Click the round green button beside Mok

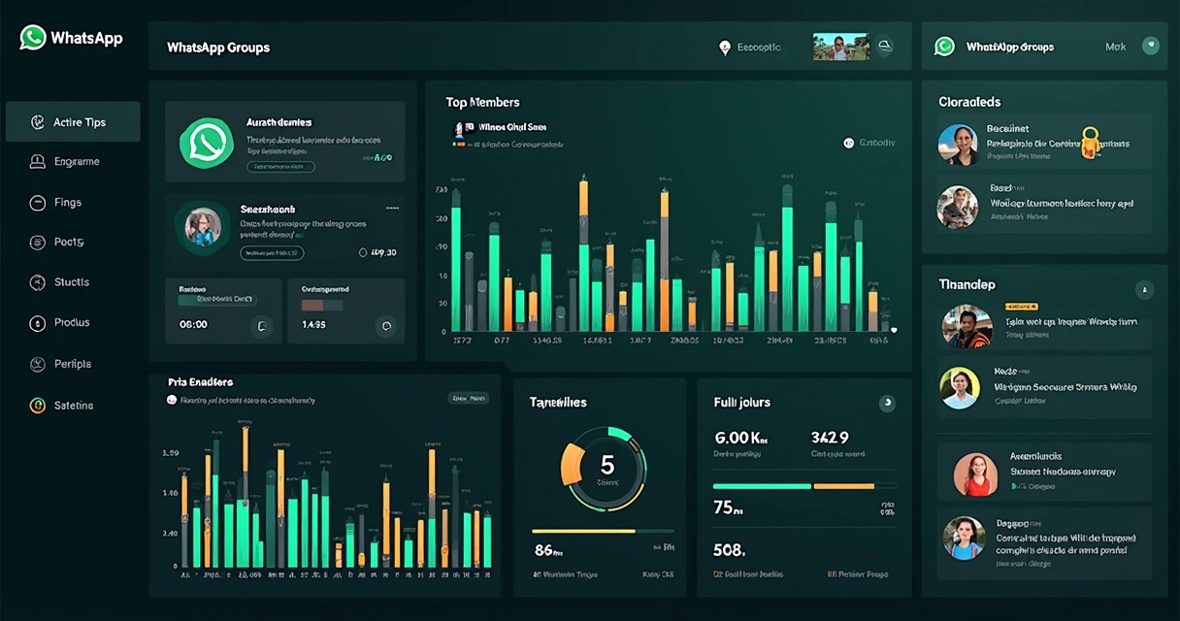tap(1151, 46)
